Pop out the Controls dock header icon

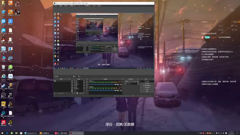point(153,79)
